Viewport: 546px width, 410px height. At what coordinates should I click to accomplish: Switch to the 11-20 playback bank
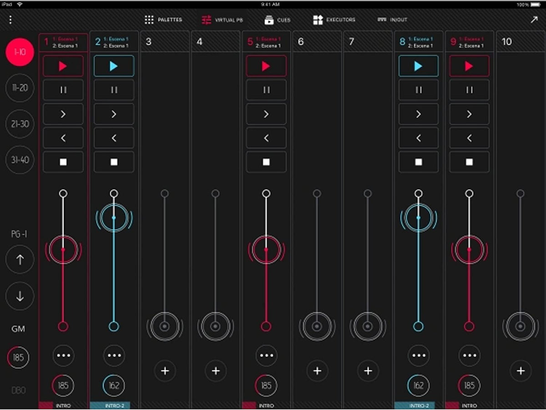point(20,88)
